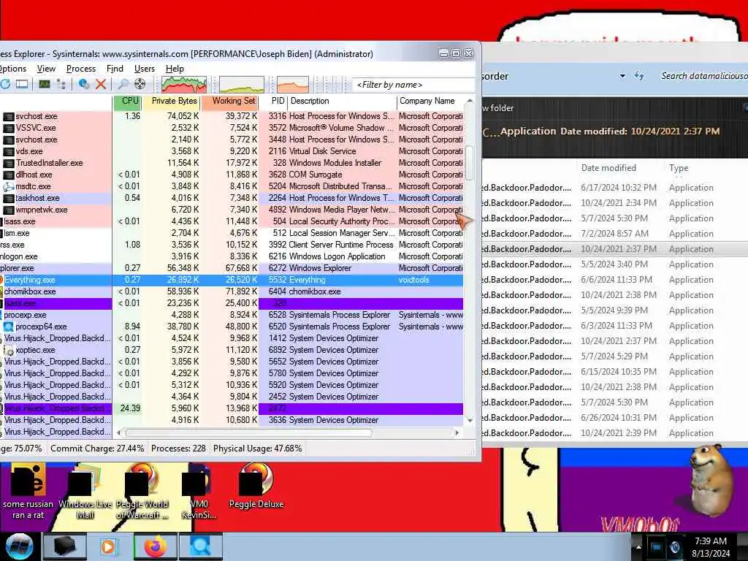This screenshot has height=561, width=748.
Task: Select the file dated 6/17/2024 10:32 PM
Action: coord(614,188)
